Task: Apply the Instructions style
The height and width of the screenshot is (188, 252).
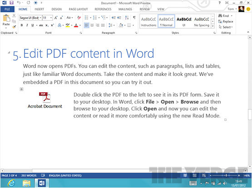Action: pyautogui.click(x=148, y=22)
